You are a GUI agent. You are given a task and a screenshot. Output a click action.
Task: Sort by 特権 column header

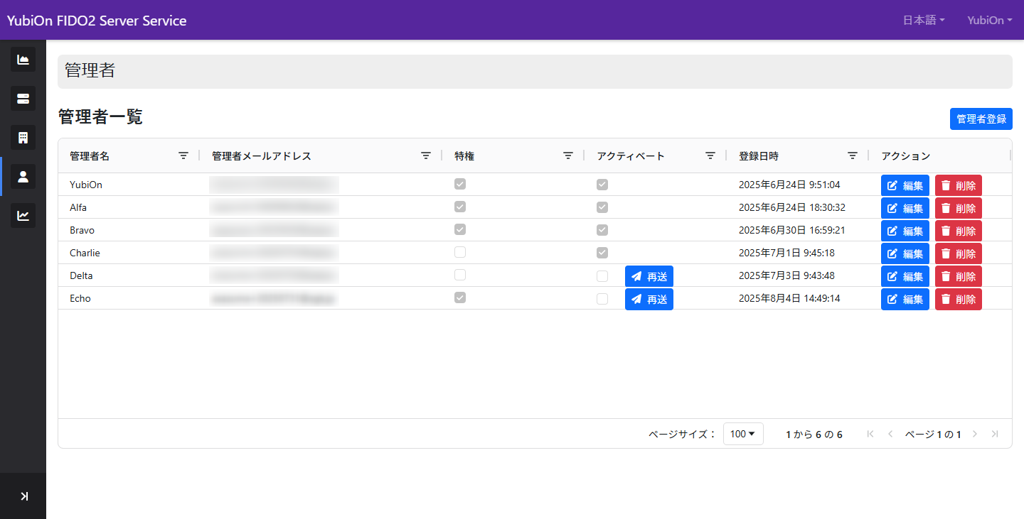click(464, 156)
